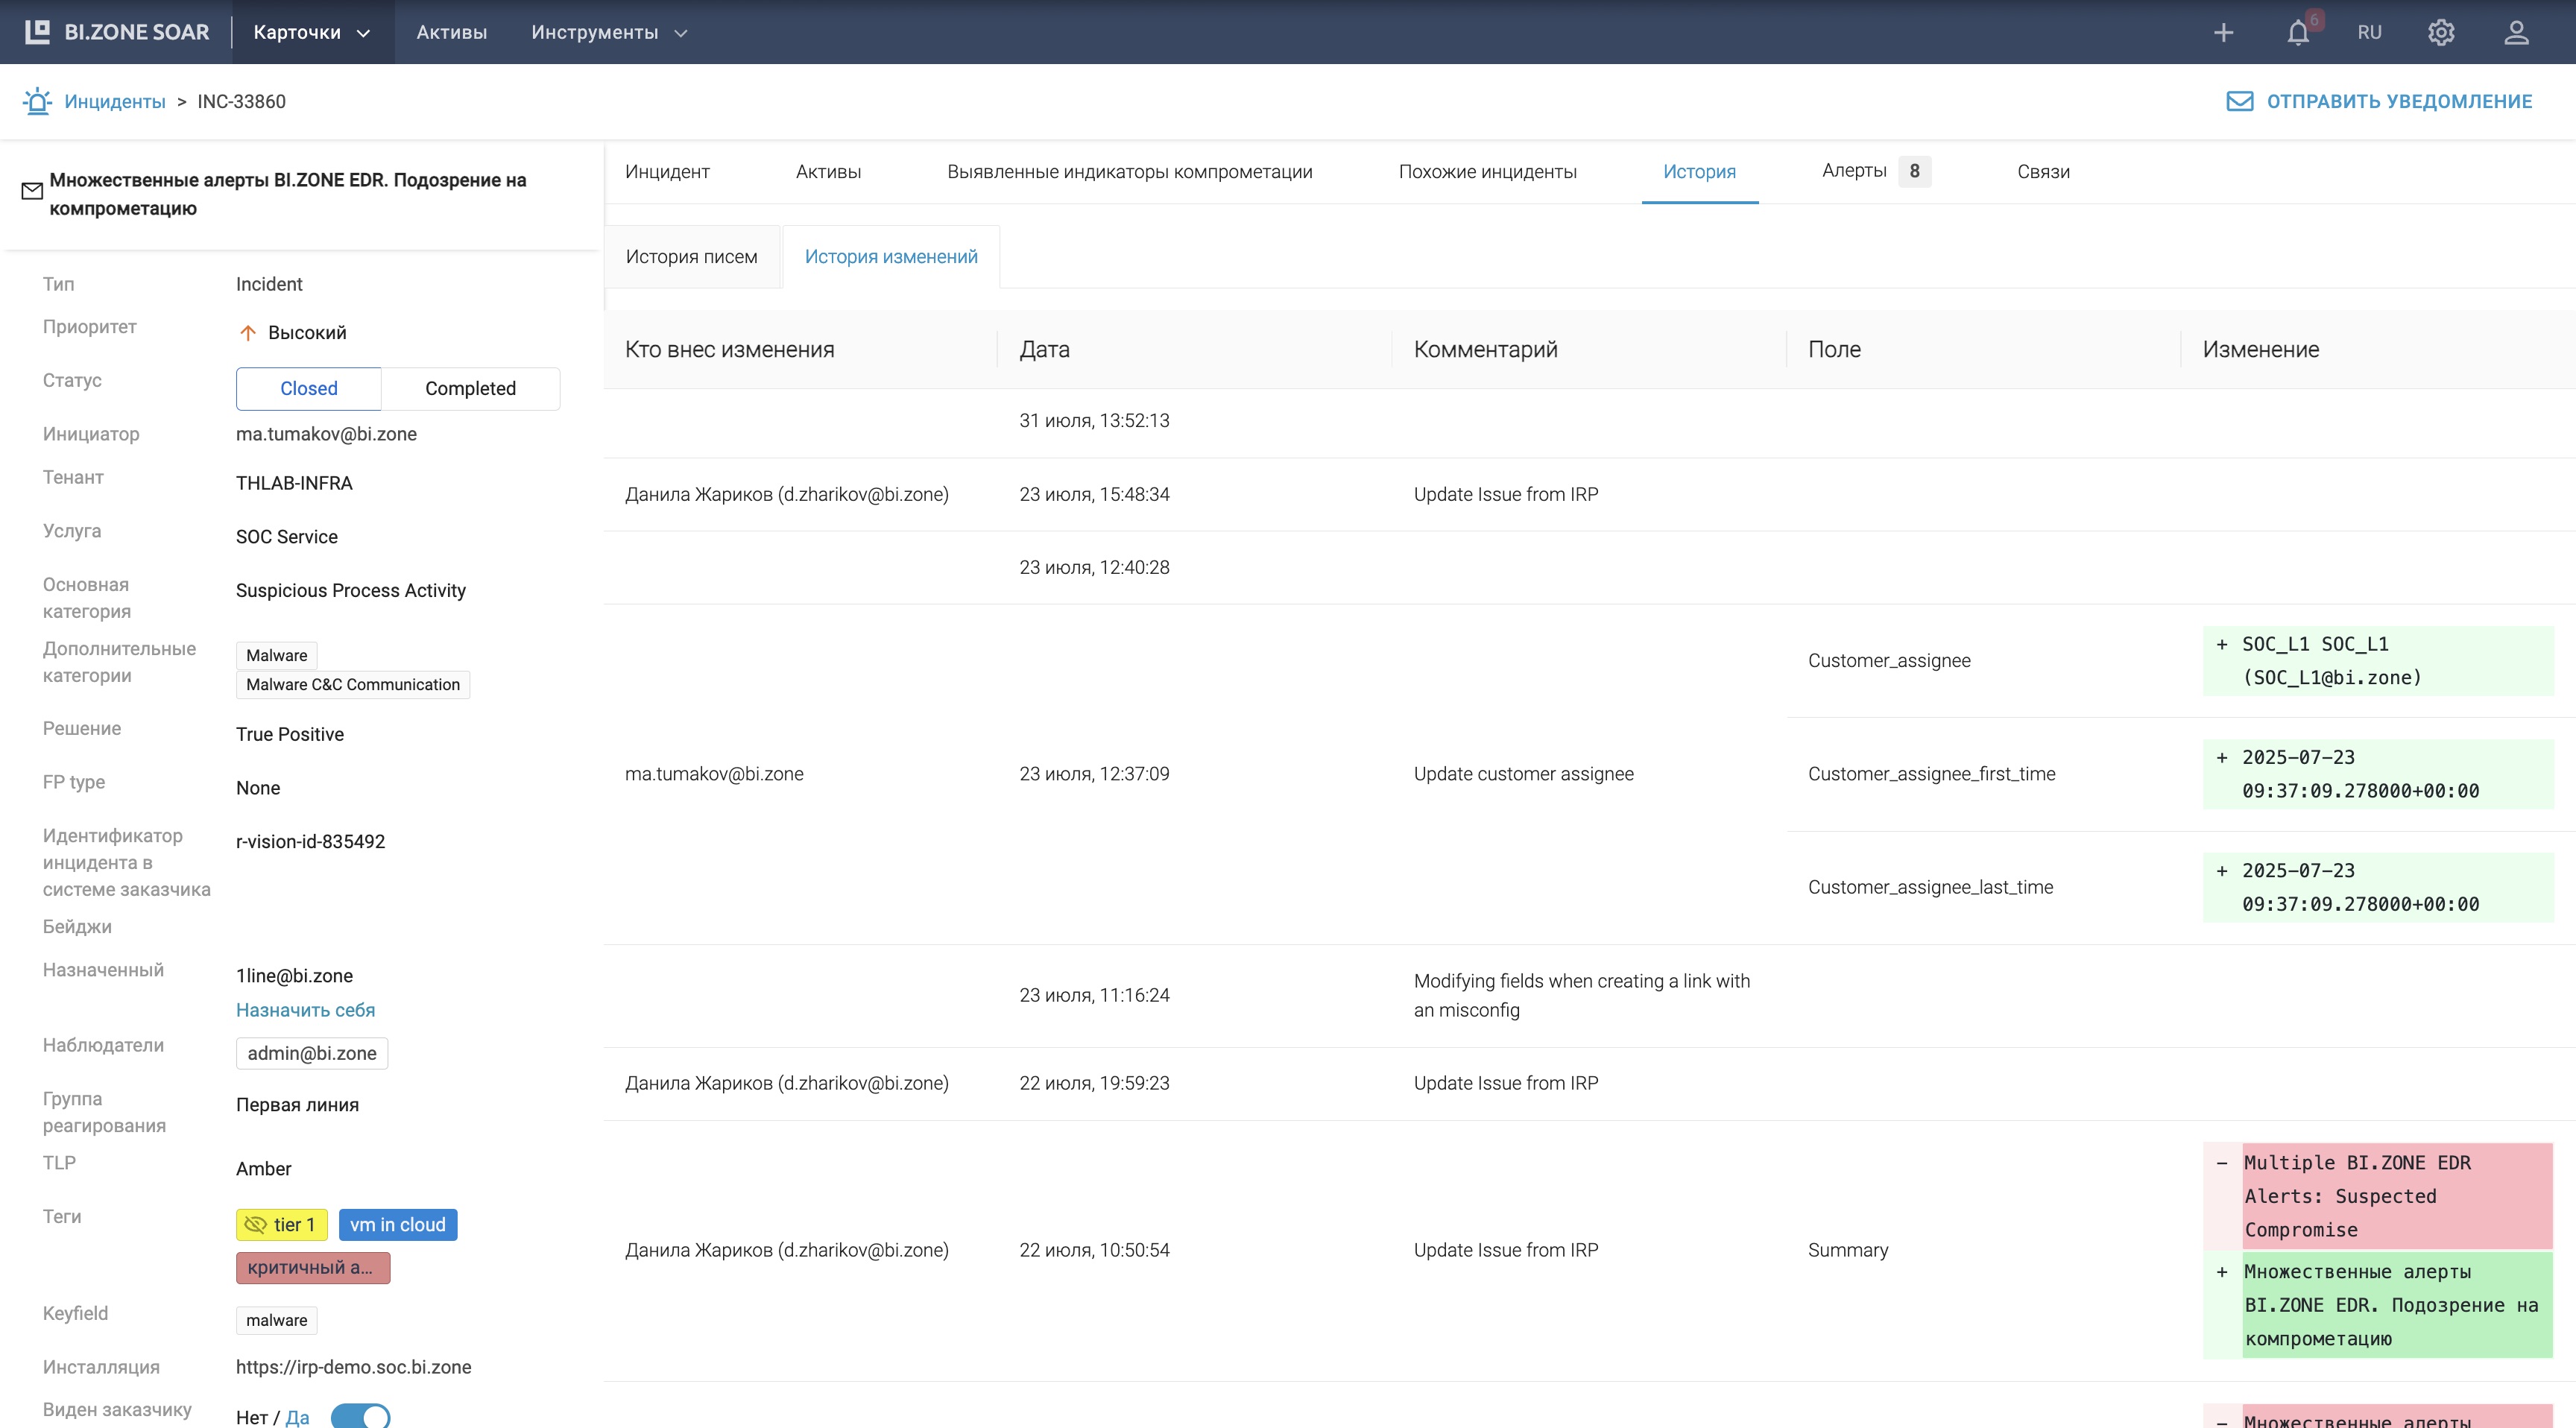Click the high priority arrow icon
2576x1428 pixels.
click(248, 333)
